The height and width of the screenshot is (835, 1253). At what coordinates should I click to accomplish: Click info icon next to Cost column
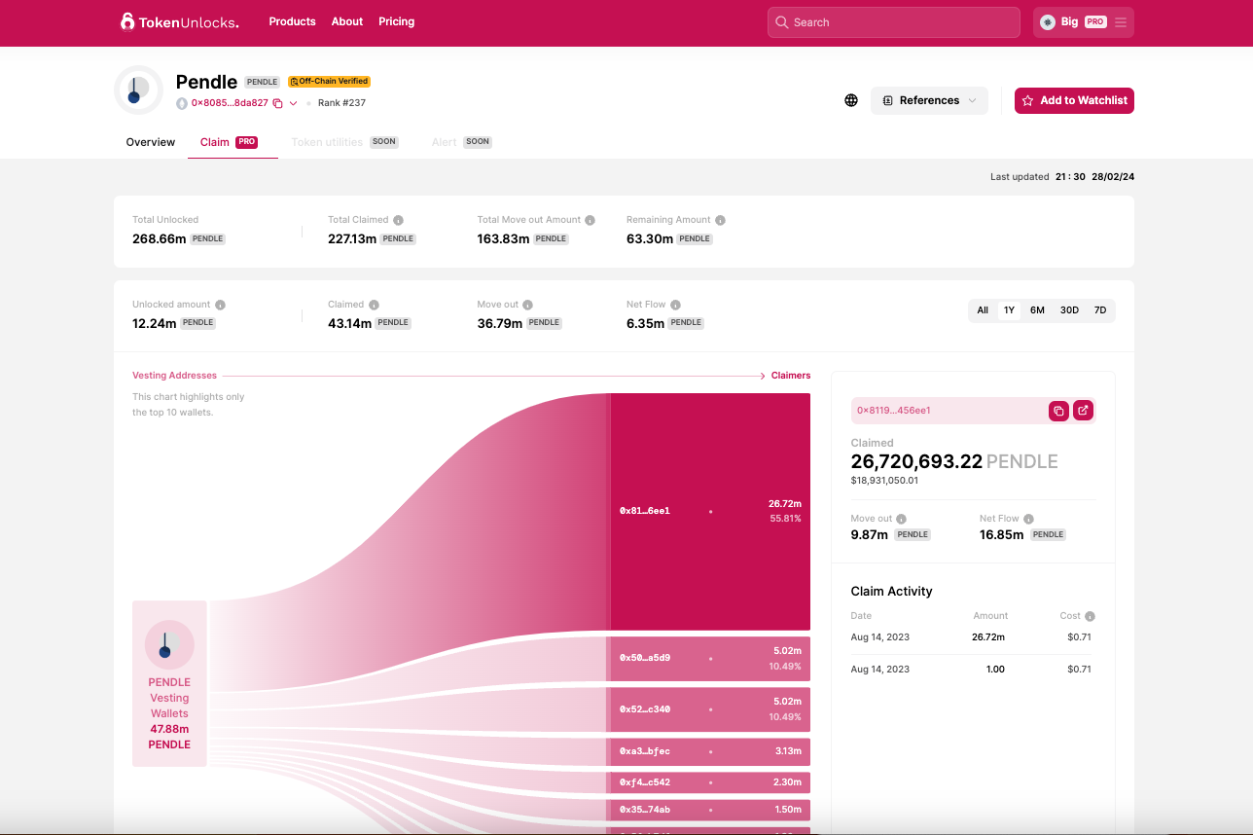click(1090, 616)
